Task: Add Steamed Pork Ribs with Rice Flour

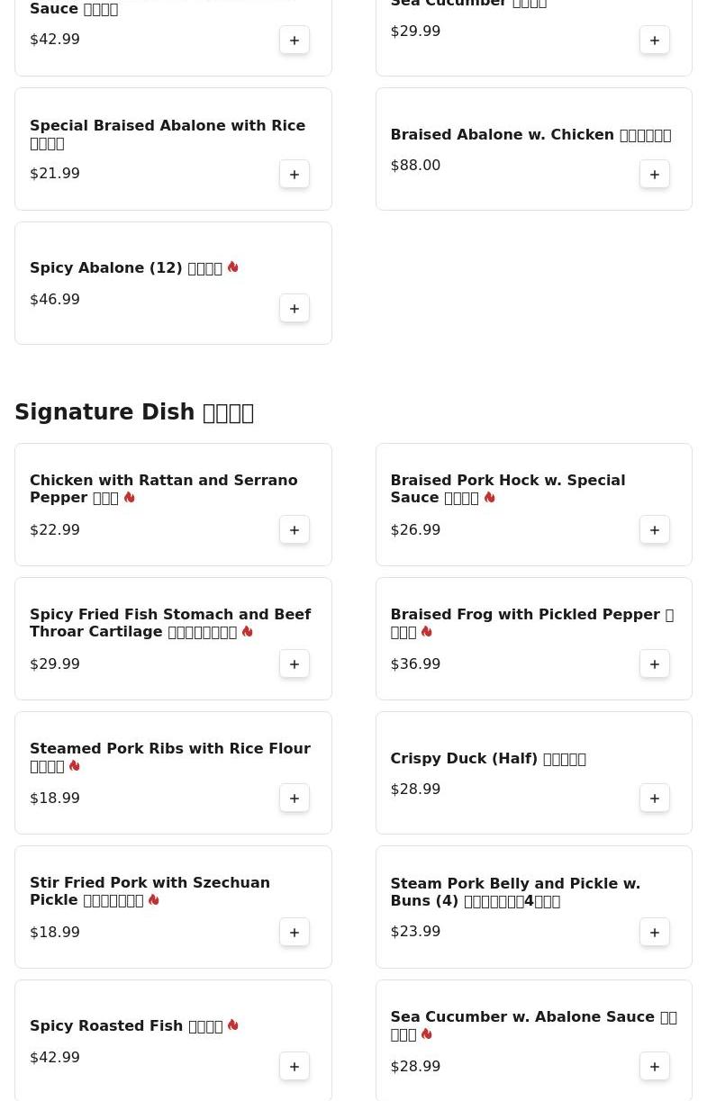Action: click(x=295, y=799)
